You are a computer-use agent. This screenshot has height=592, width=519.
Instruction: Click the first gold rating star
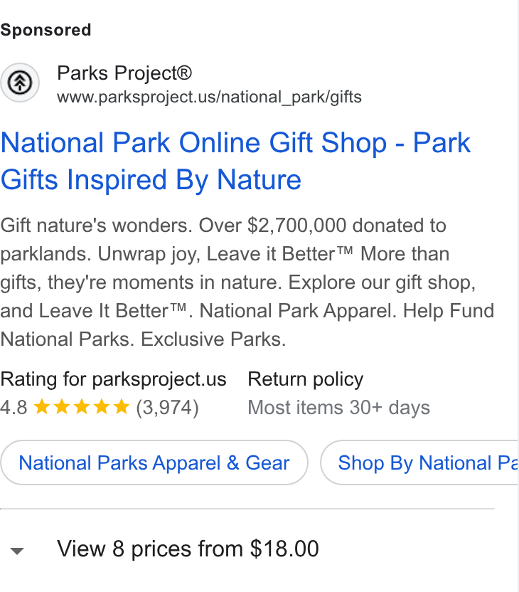tap(42, 407)
